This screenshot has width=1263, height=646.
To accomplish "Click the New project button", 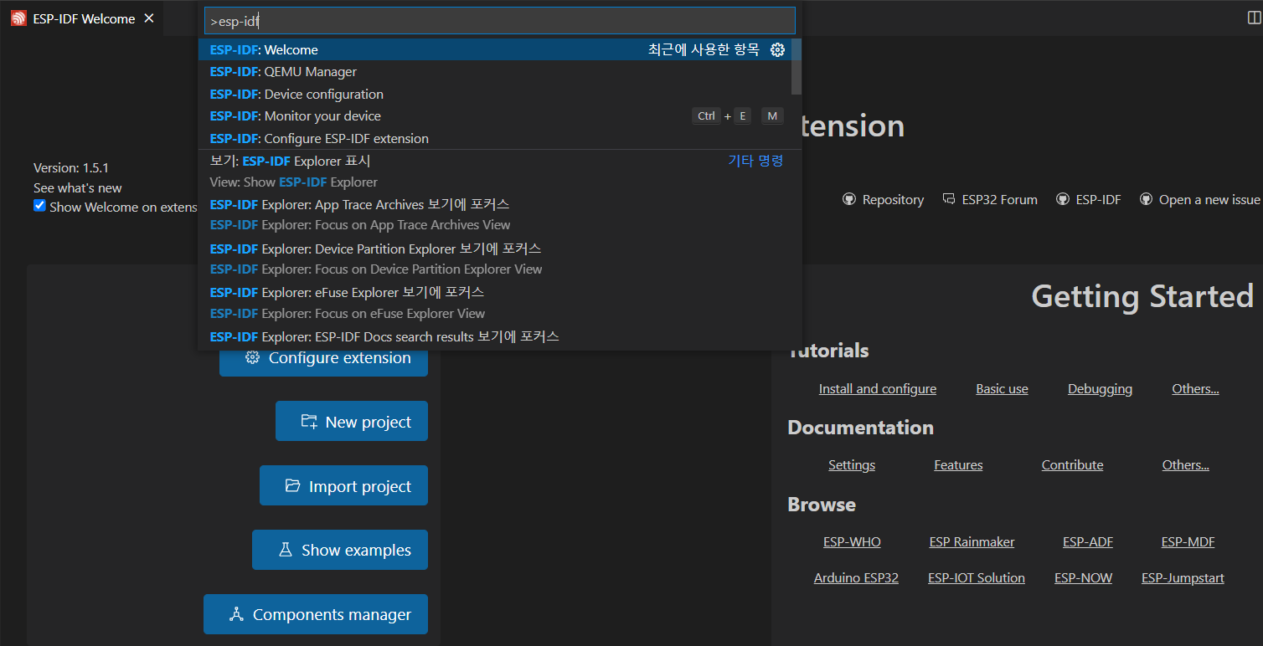I will point(352,421).
